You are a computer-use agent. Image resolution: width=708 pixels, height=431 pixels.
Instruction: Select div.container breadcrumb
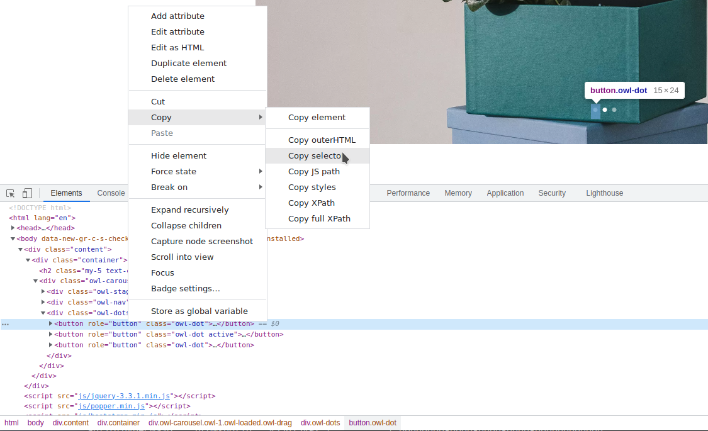[x=118, y=423]
